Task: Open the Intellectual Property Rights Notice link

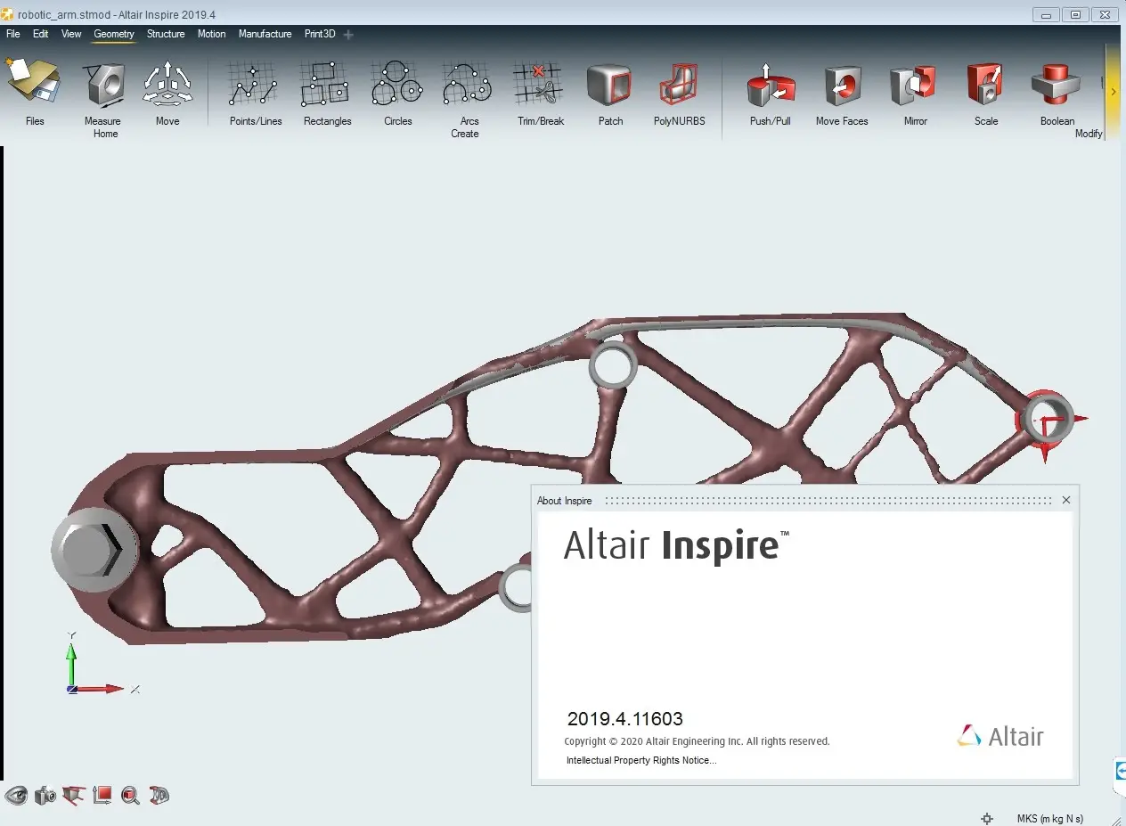Action: 641,760
